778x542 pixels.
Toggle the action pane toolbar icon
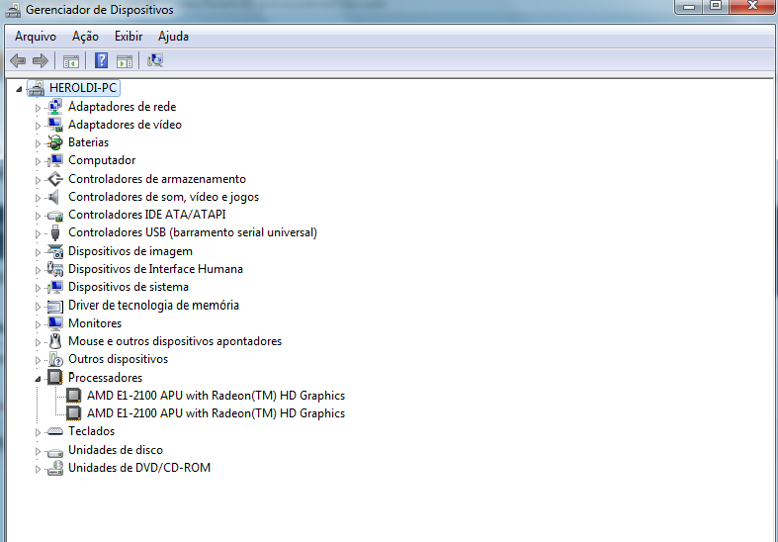point(125,61)
